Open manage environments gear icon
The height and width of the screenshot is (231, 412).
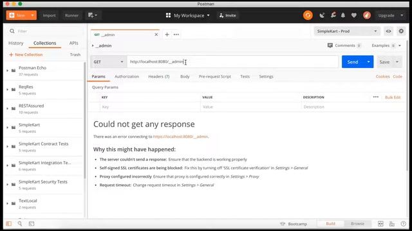(401, 31)
